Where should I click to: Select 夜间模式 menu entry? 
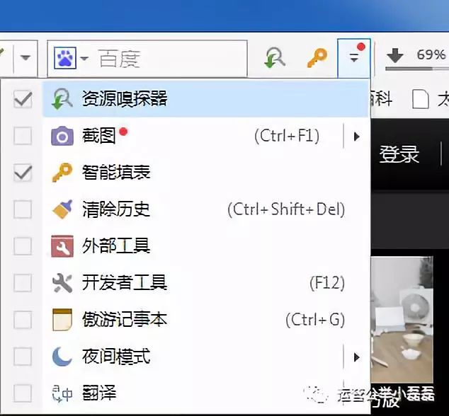pyautogui.click(x=205, y=357)
